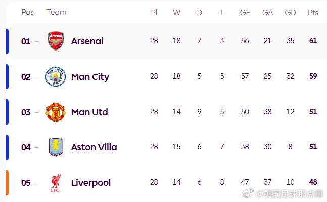
Task: Sort table by Pts column header
Action: pos(313,12)
